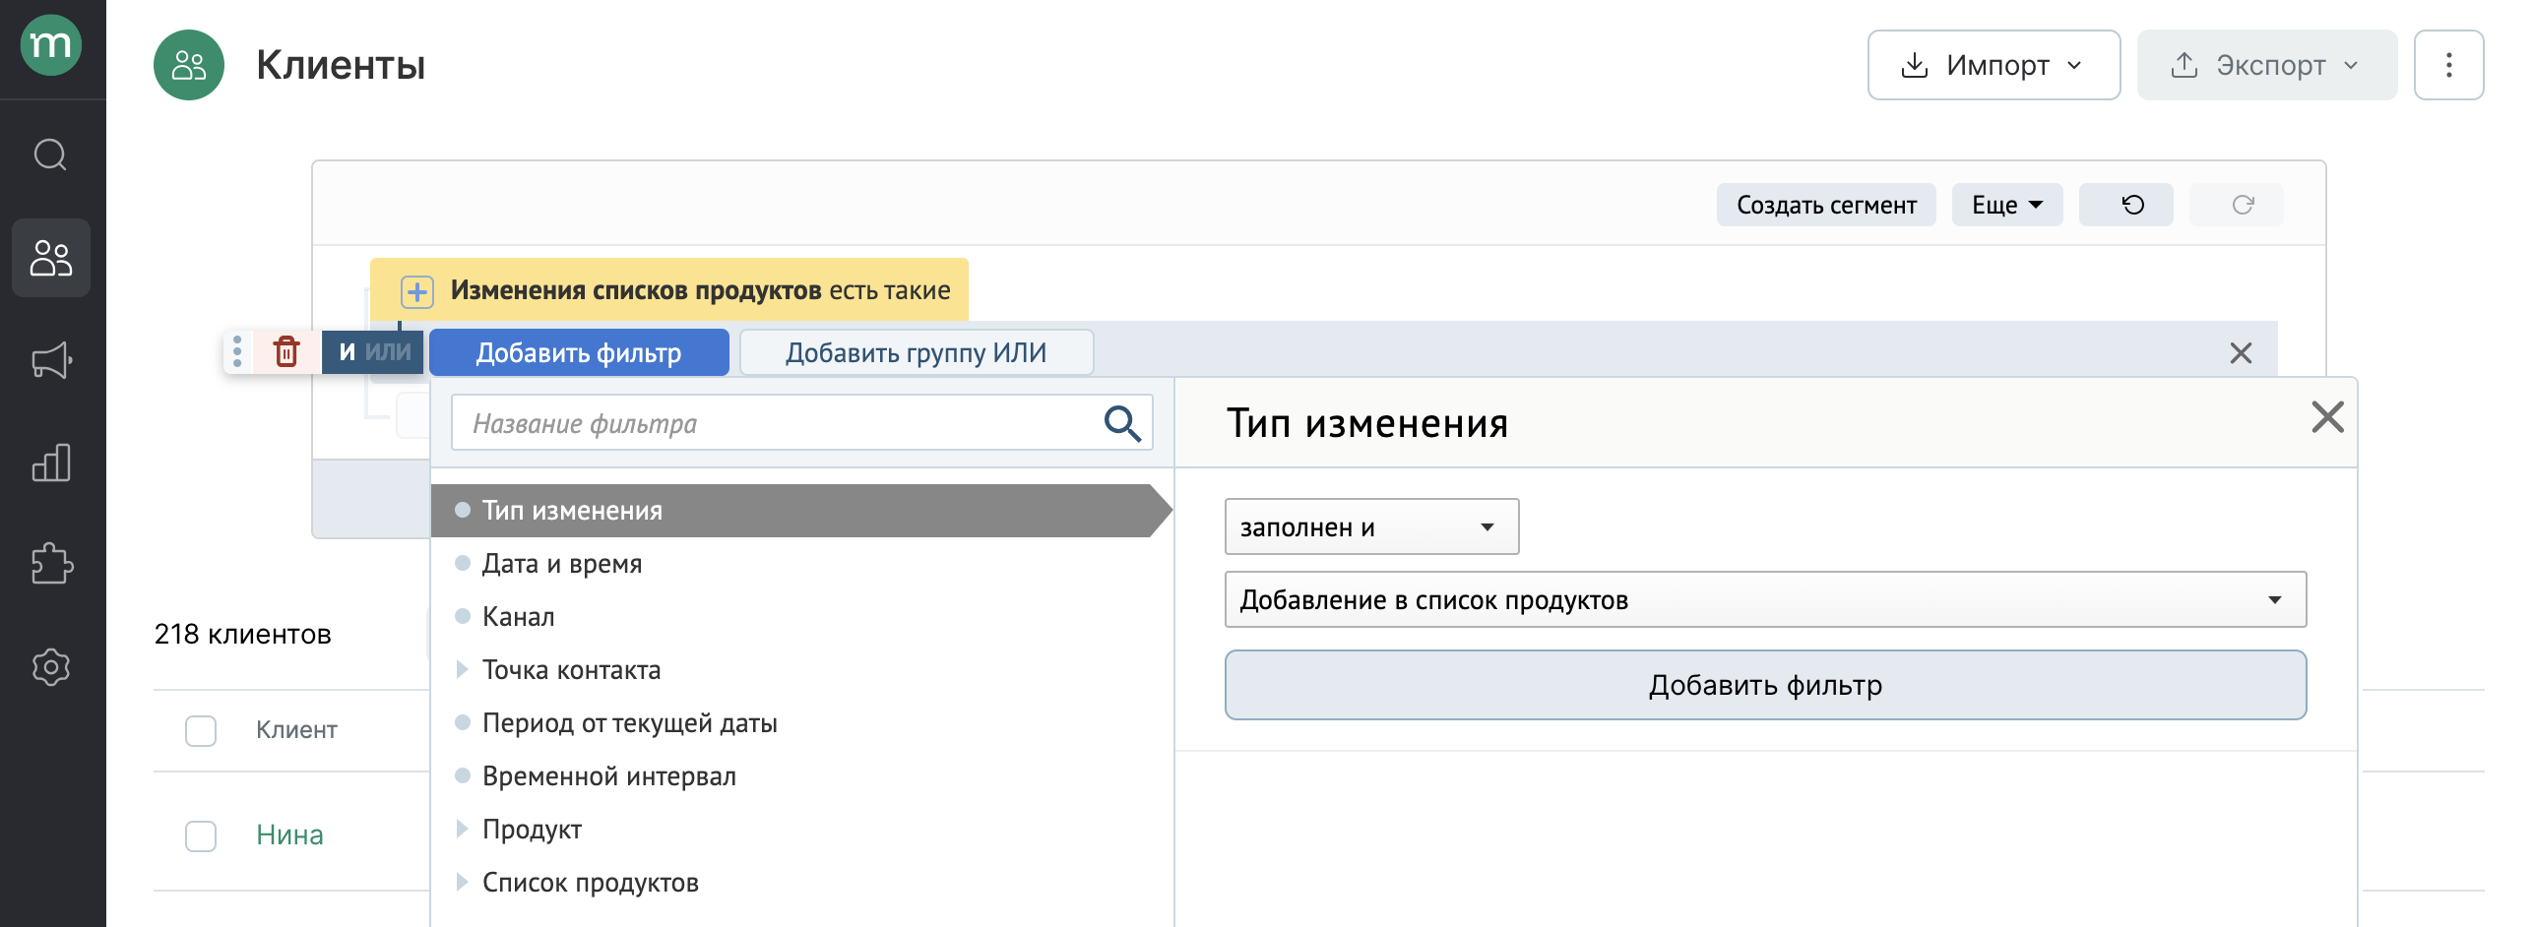This screenshot has height=927, width=2532.
Task: Click the drag handle dots beside trash icon
Action: (x=237, y=351)
